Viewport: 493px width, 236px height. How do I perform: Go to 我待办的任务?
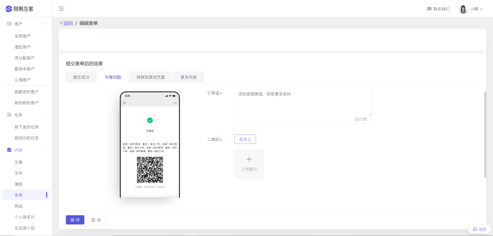click(26, 138)
